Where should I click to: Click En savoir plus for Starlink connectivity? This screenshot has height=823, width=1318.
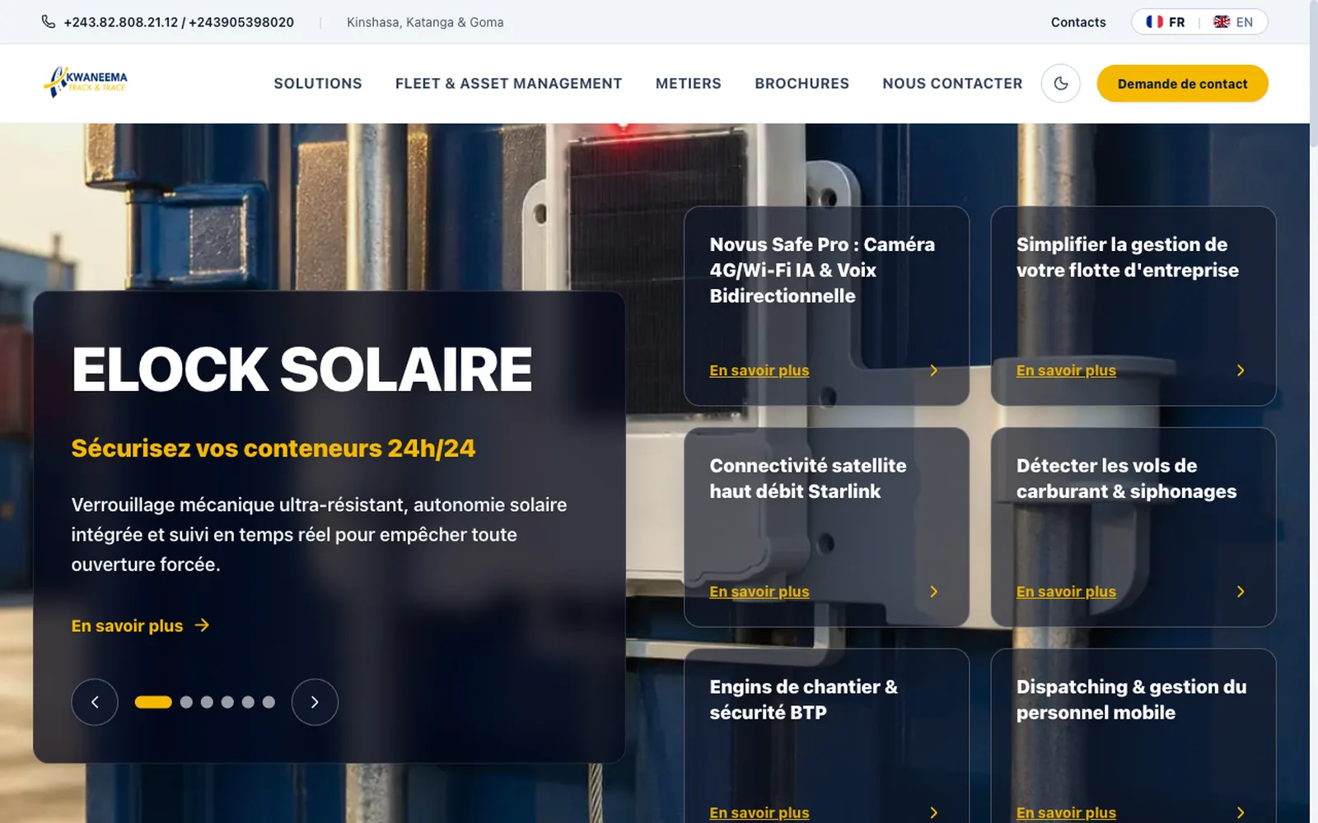click(759, 592)
